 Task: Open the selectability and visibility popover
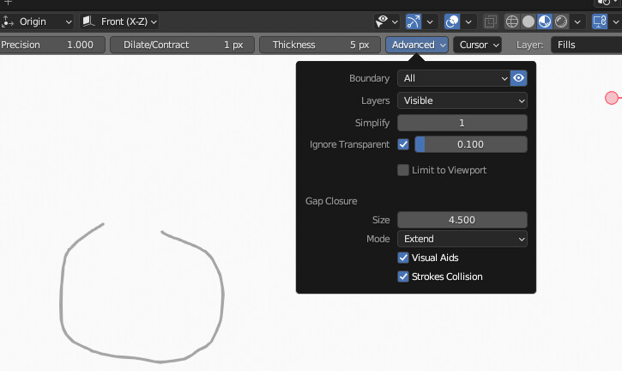pos(387,21)
